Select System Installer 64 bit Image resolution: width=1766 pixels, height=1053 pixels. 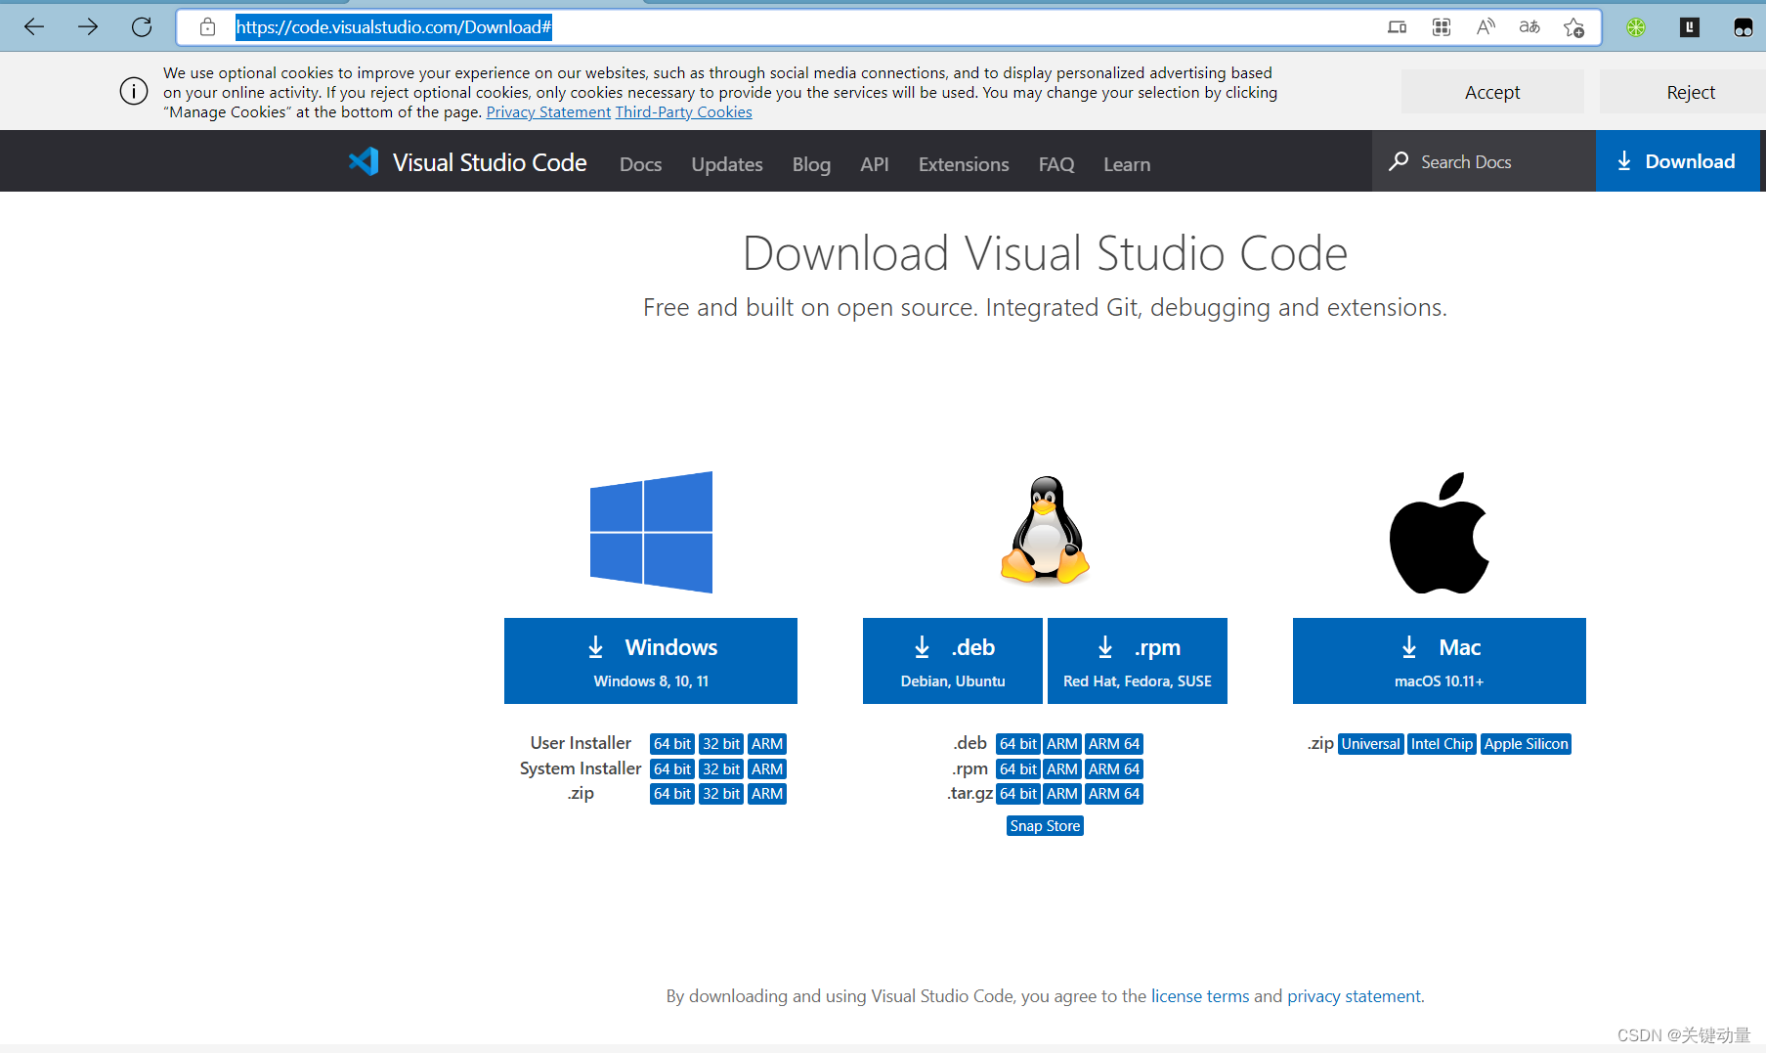(672, 769)
